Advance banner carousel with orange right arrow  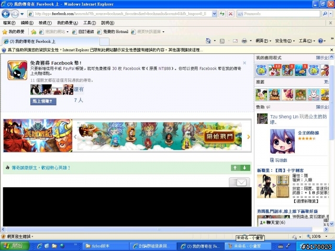tap(248, 137)
